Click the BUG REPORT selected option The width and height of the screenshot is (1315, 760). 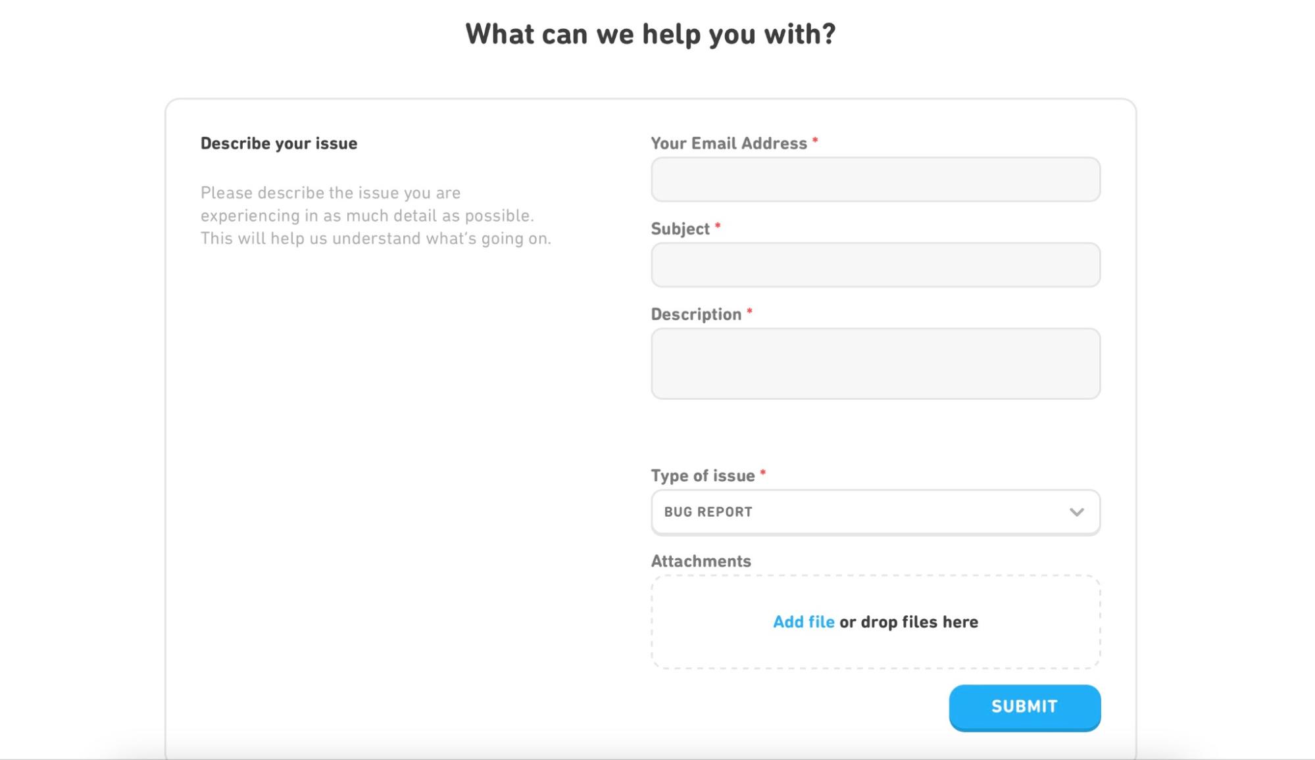[x=707, y=512]
